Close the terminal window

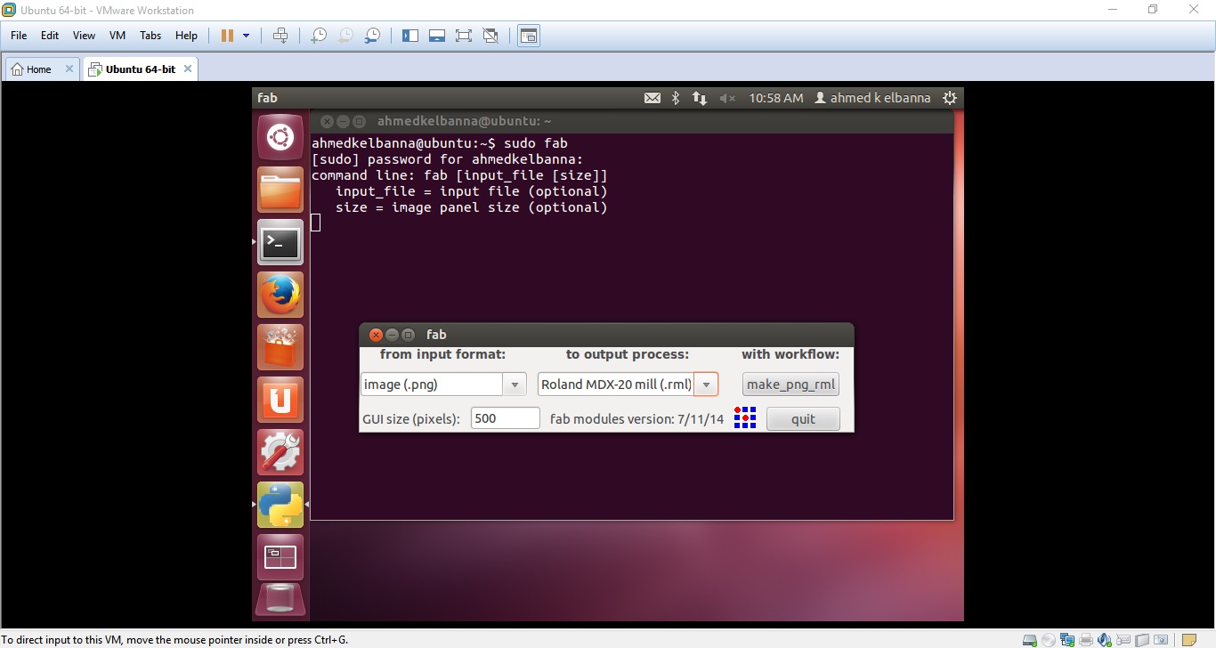327,121
